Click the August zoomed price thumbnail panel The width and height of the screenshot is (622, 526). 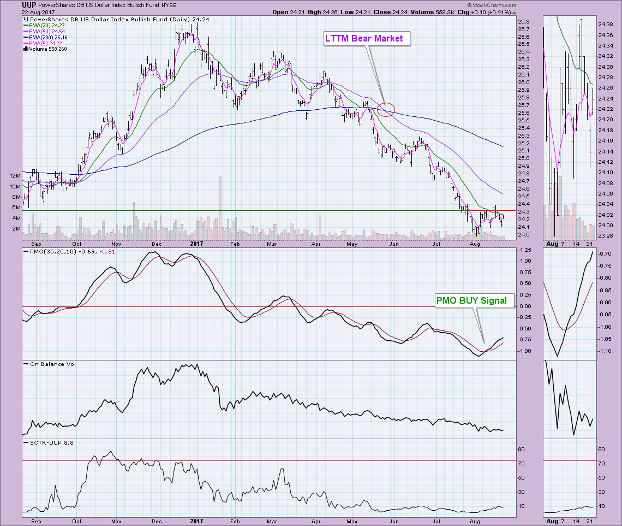569,126
